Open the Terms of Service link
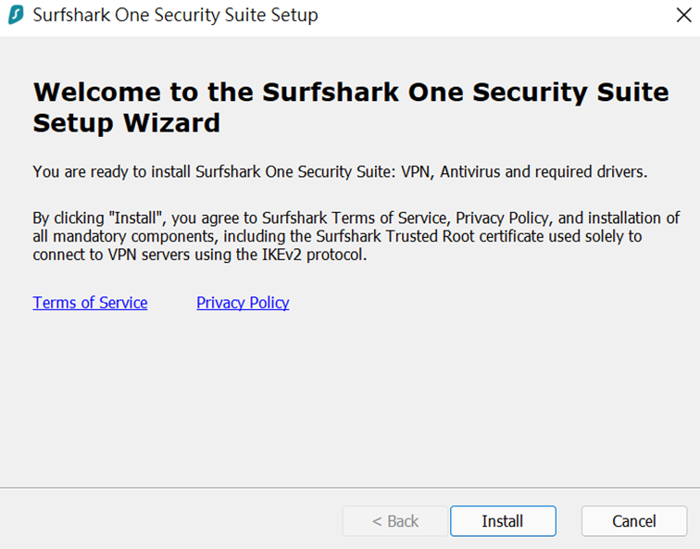Image resolution: width=700 pixels, height=549 pixels. (x=90, y=303)
